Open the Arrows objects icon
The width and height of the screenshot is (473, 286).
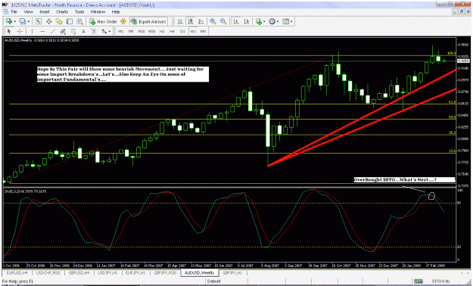(x=104, y=31)
